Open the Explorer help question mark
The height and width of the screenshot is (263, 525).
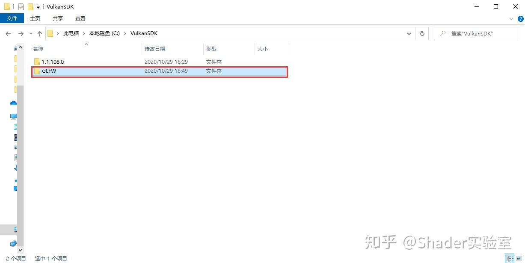tap(521, 19)
